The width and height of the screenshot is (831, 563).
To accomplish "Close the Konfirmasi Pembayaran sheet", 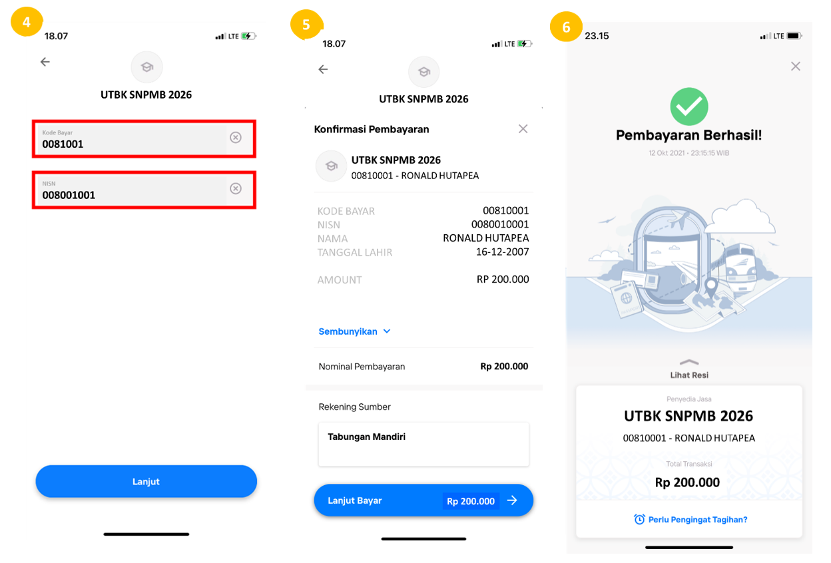I will [523, 128].
